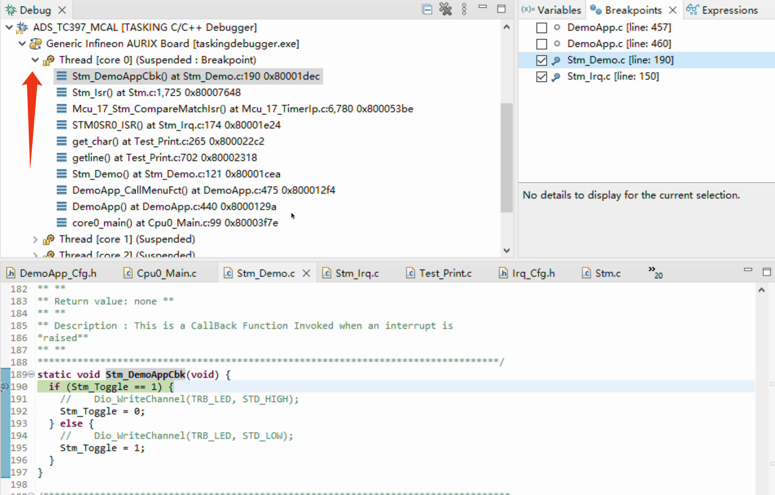Click editor scroll up arrow
This screenshot has width=775, height=495.
pyautogui.click(x=762, y=290)
